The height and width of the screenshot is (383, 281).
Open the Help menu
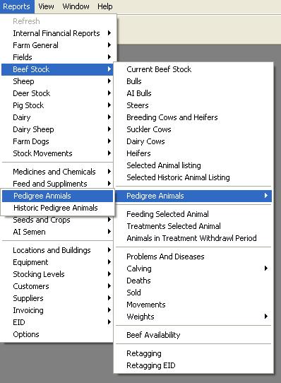tap(105, 6)
